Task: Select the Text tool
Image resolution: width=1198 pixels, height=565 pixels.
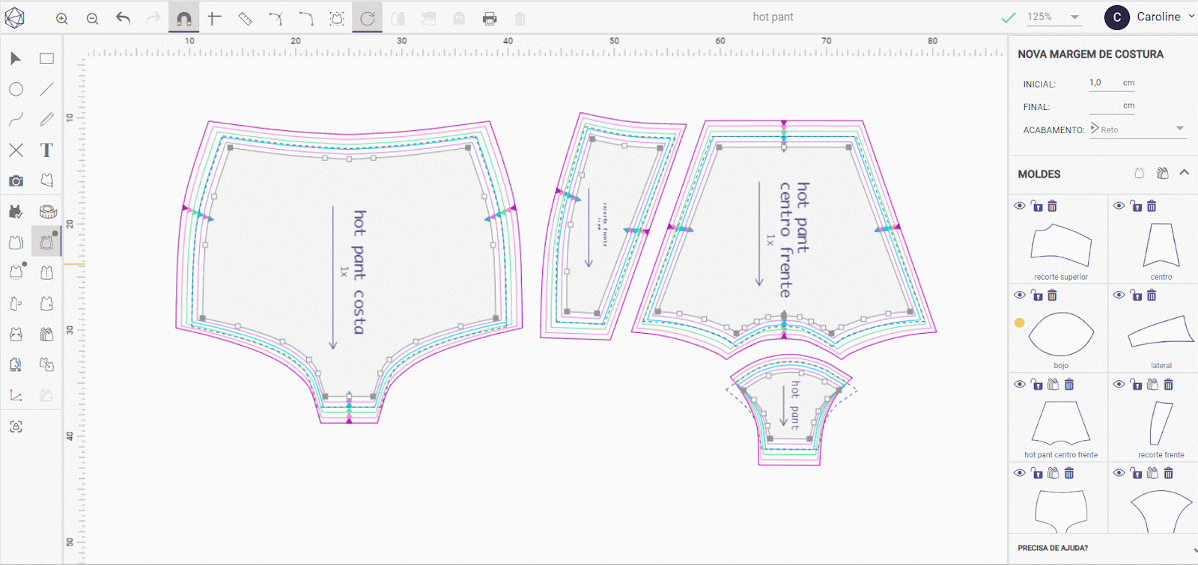Action: pyautogui.click(x=46, y=150)
